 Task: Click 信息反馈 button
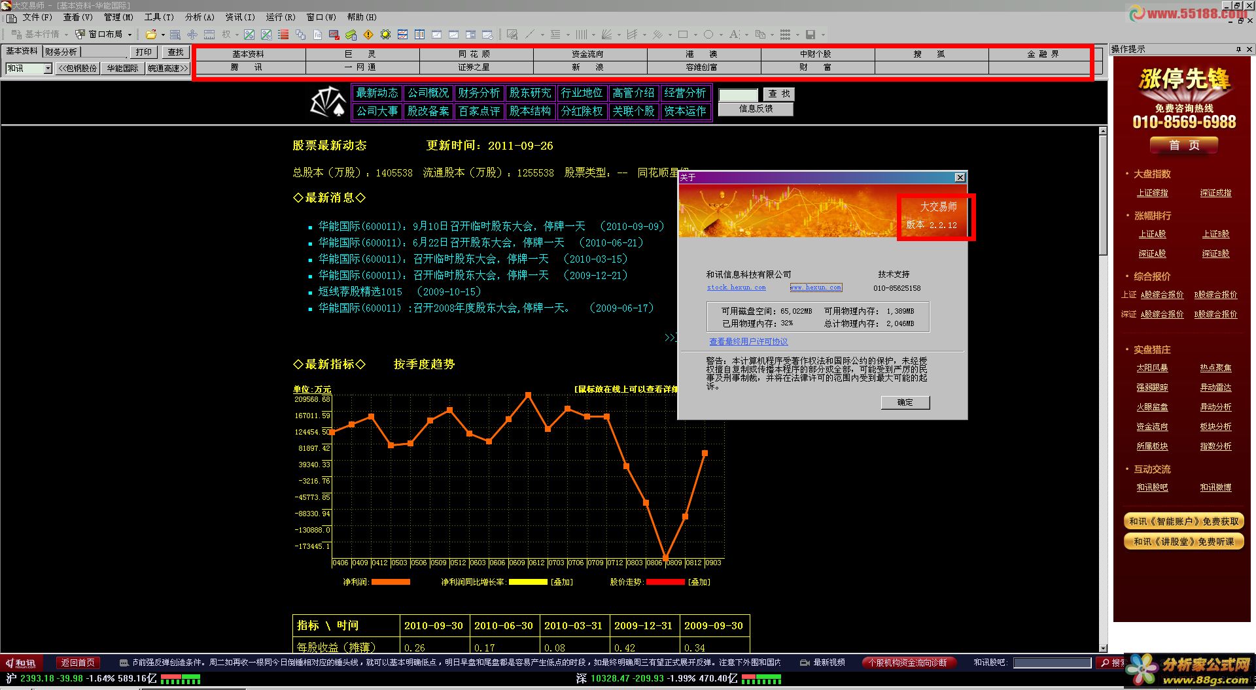756,109
